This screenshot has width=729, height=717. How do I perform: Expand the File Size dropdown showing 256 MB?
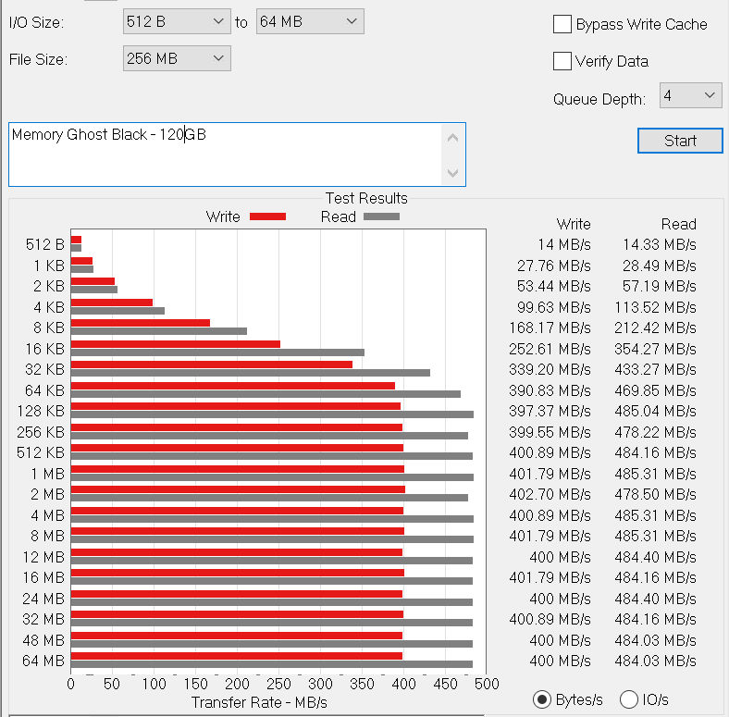point(177,58)
